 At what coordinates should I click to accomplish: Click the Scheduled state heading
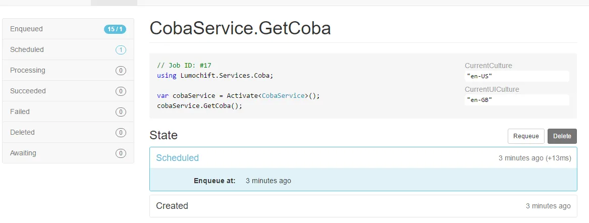(178, 158)
